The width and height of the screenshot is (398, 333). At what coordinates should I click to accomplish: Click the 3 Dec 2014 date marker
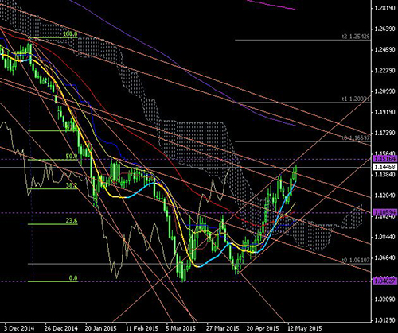20,328
